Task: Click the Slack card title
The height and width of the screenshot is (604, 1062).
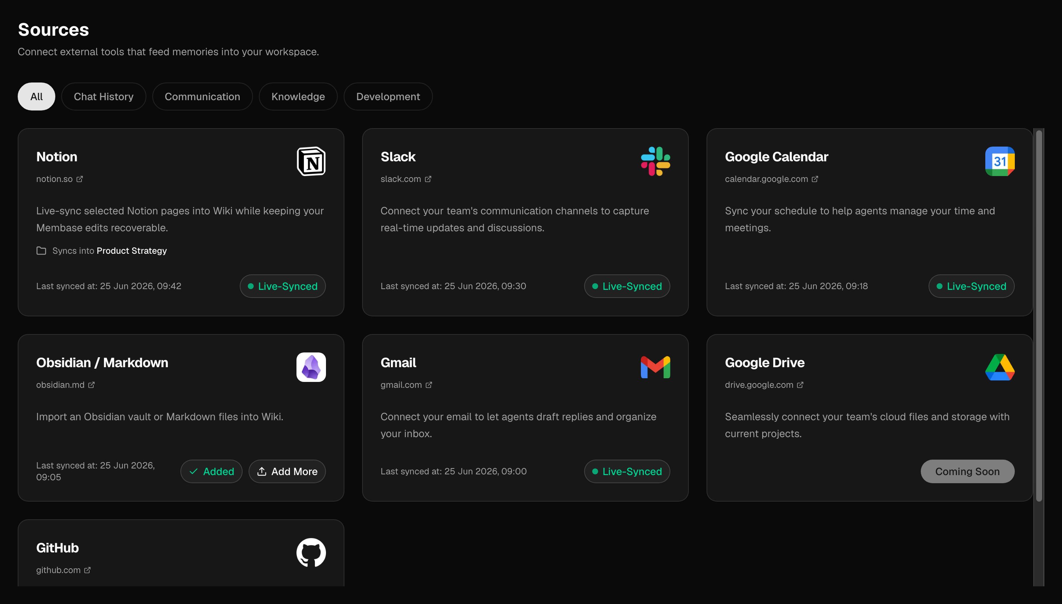Action: pos(398,157)
